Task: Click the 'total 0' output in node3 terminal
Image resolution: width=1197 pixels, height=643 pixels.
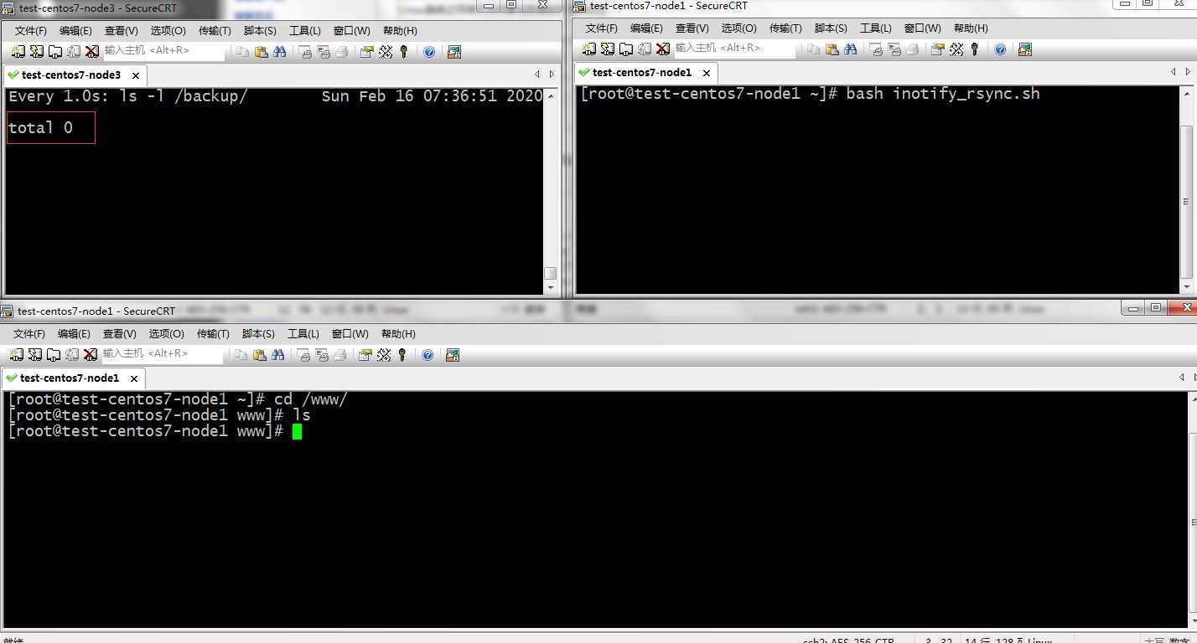Action: (40, 128)
